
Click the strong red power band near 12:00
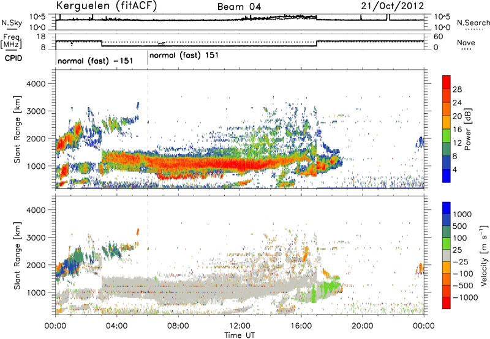tap(239, 163)
